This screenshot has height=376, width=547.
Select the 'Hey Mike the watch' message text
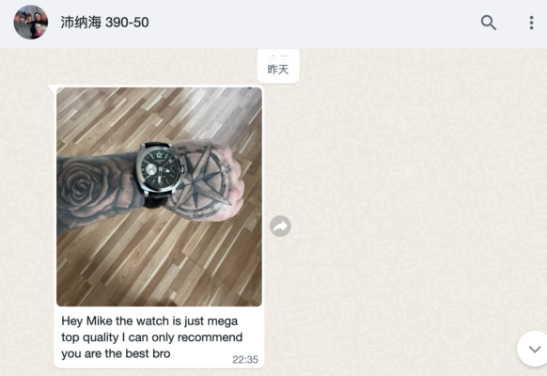[151, 337]
